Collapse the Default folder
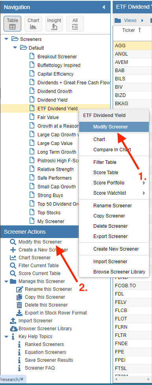Viewport: 152px width, 385px height. (15, 48)
